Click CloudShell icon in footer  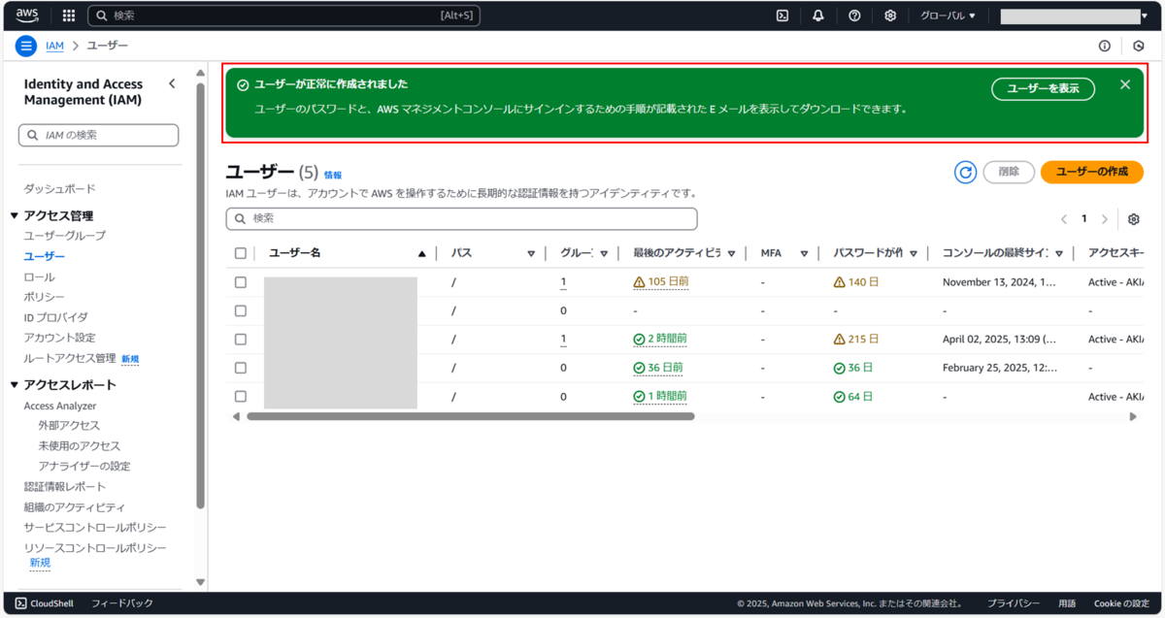[20, 603]
